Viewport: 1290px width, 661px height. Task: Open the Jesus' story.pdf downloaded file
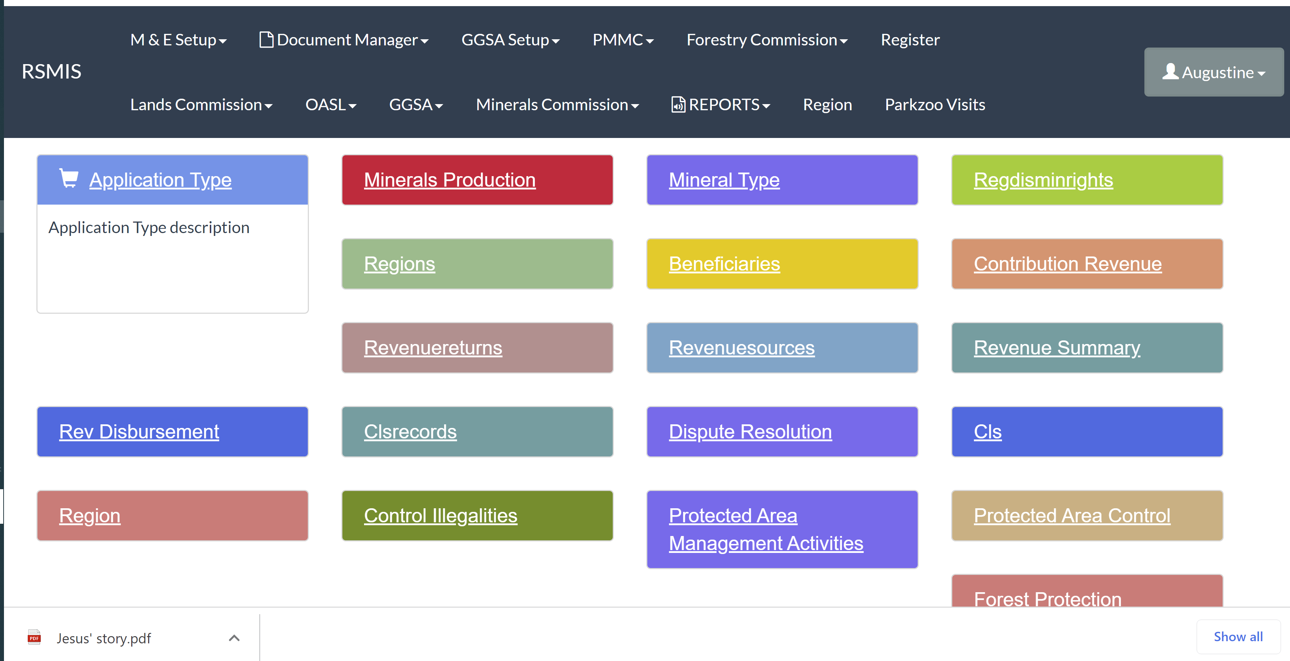[x=104, y=638]
